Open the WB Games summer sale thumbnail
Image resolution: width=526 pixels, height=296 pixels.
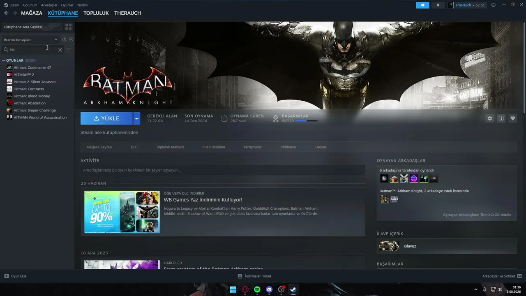click(122, 212)
